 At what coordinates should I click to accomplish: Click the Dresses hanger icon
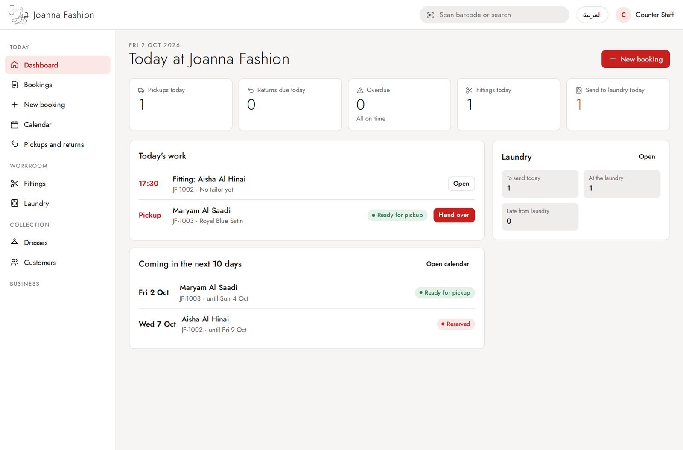(15, 242)
